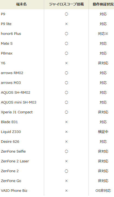The image size is (114, 197).
Task: Click the 端末名 column header
Action: [x=21, y=4]
